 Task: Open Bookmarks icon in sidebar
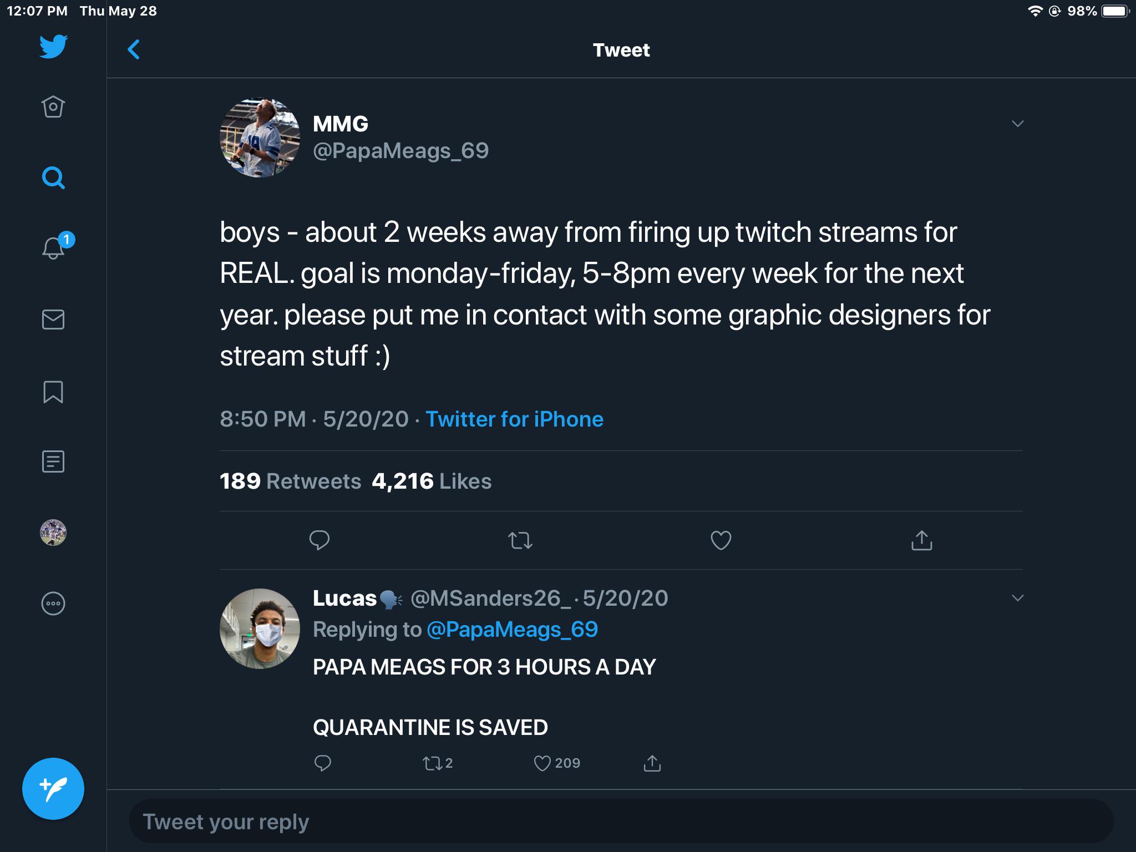tap(53, 392)
